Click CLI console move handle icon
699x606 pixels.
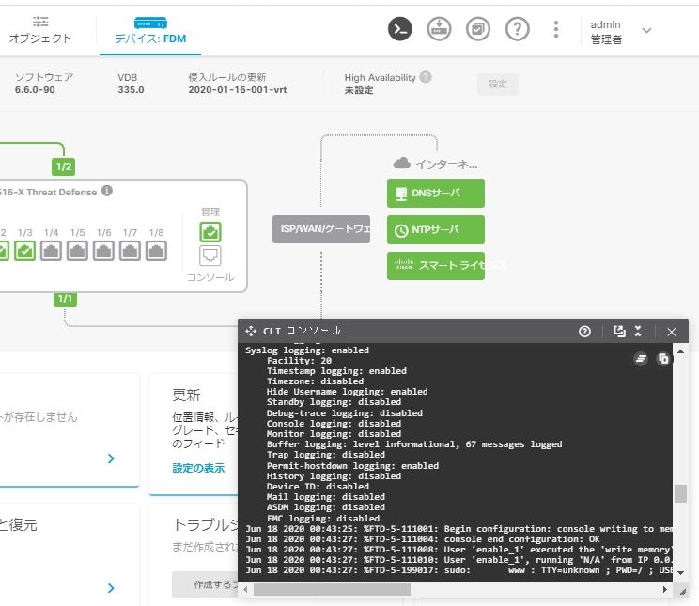pyautogui.click(x=251, y=331)
